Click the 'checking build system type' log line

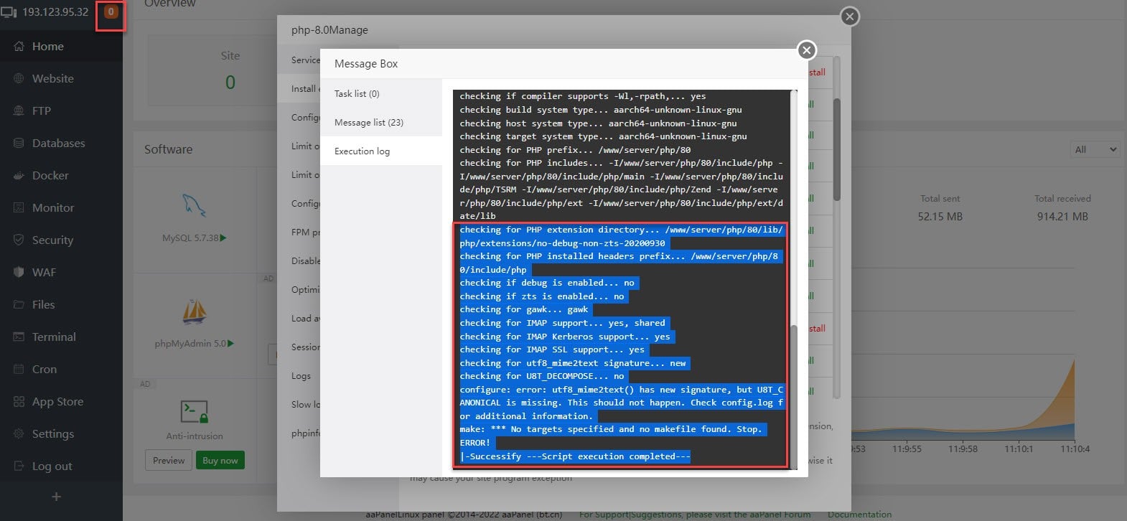click(x=601, y=110)
